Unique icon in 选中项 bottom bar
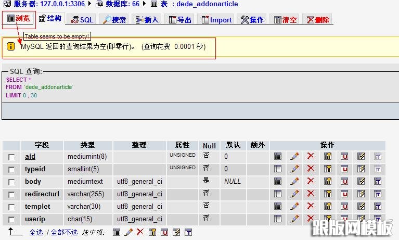The image size is (399, 240). point(164,232)
